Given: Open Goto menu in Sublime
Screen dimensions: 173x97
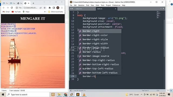Looking at the screenshot, I should tap(97, 5).
